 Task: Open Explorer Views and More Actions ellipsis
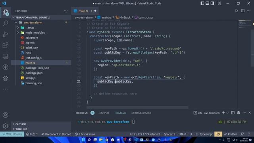pos(66,11)
